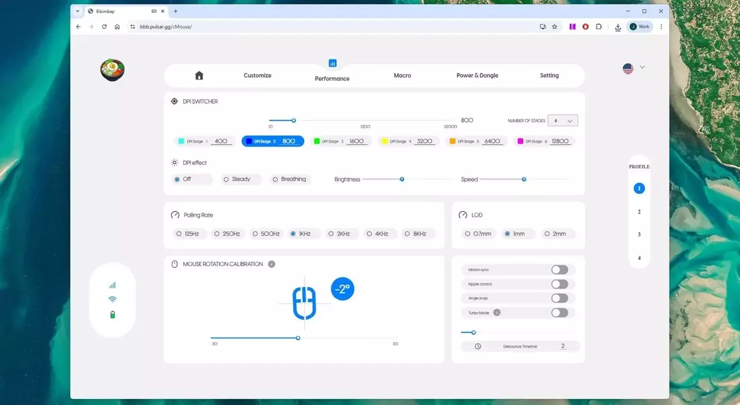The height and width of the screenshot is (405, 740).
Task: Click the Wi-Fi connection status icon
Action: 112,300
